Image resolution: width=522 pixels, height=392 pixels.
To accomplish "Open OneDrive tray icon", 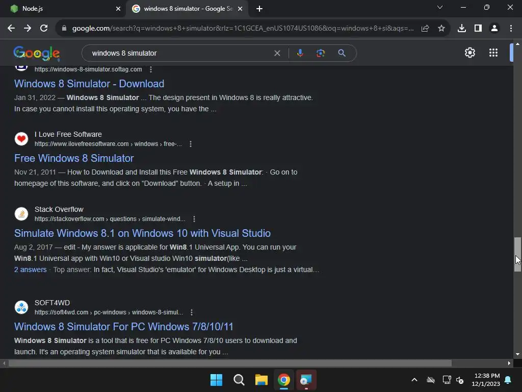I will point(431,380).
